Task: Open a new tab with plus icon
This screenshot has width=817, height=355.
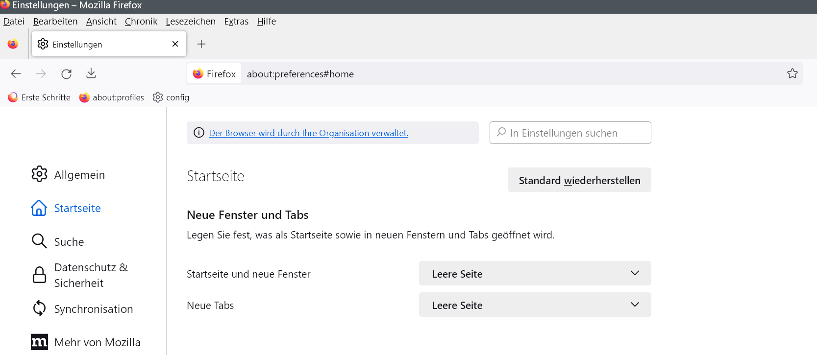Action: [x=201, y=44]
